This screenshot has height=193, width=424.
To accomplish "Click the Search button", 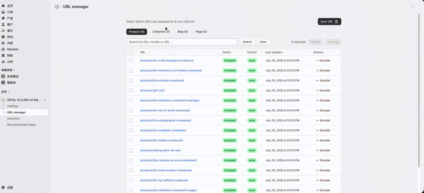I will point(247,42).
